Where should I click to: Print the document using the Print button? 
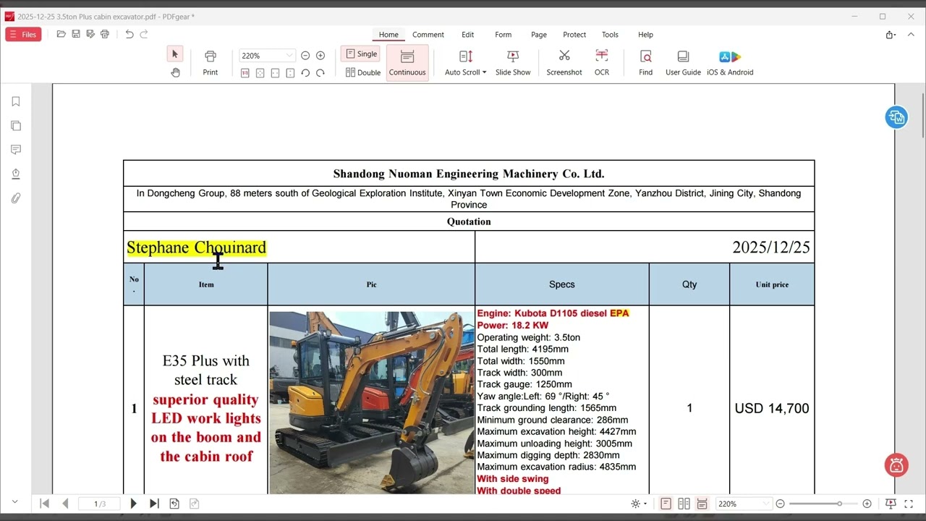click(211, 63)
